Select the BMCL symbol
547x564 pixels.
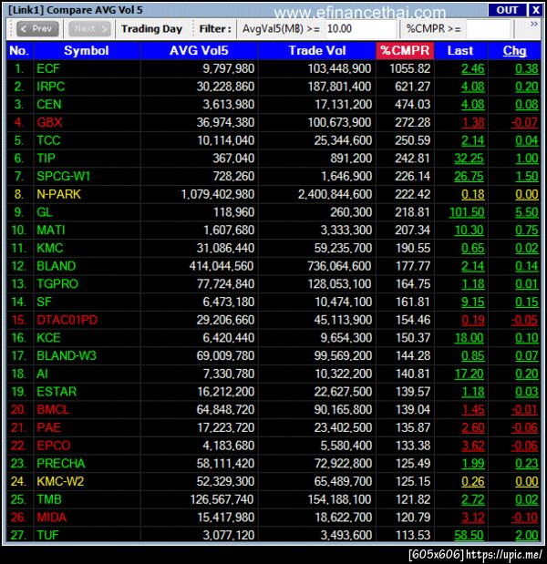pos(53,410)
